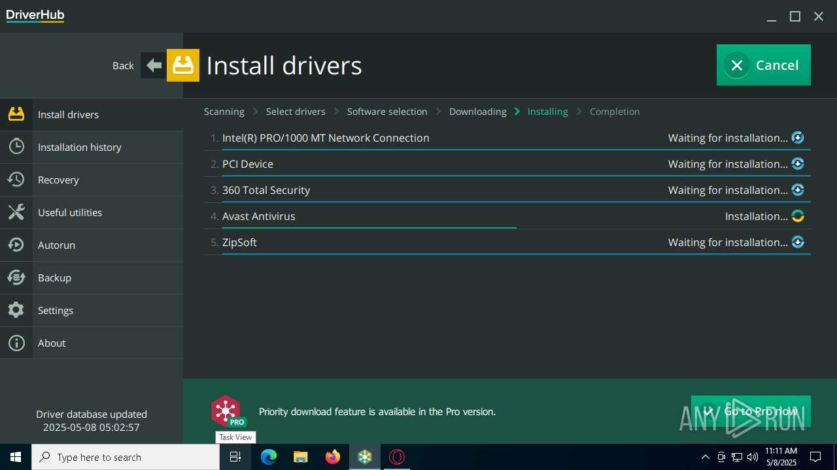The height and width of the screenshot is (470, 837).
Task: Click status icon for 360 Total Security
Action: [798, 190]
